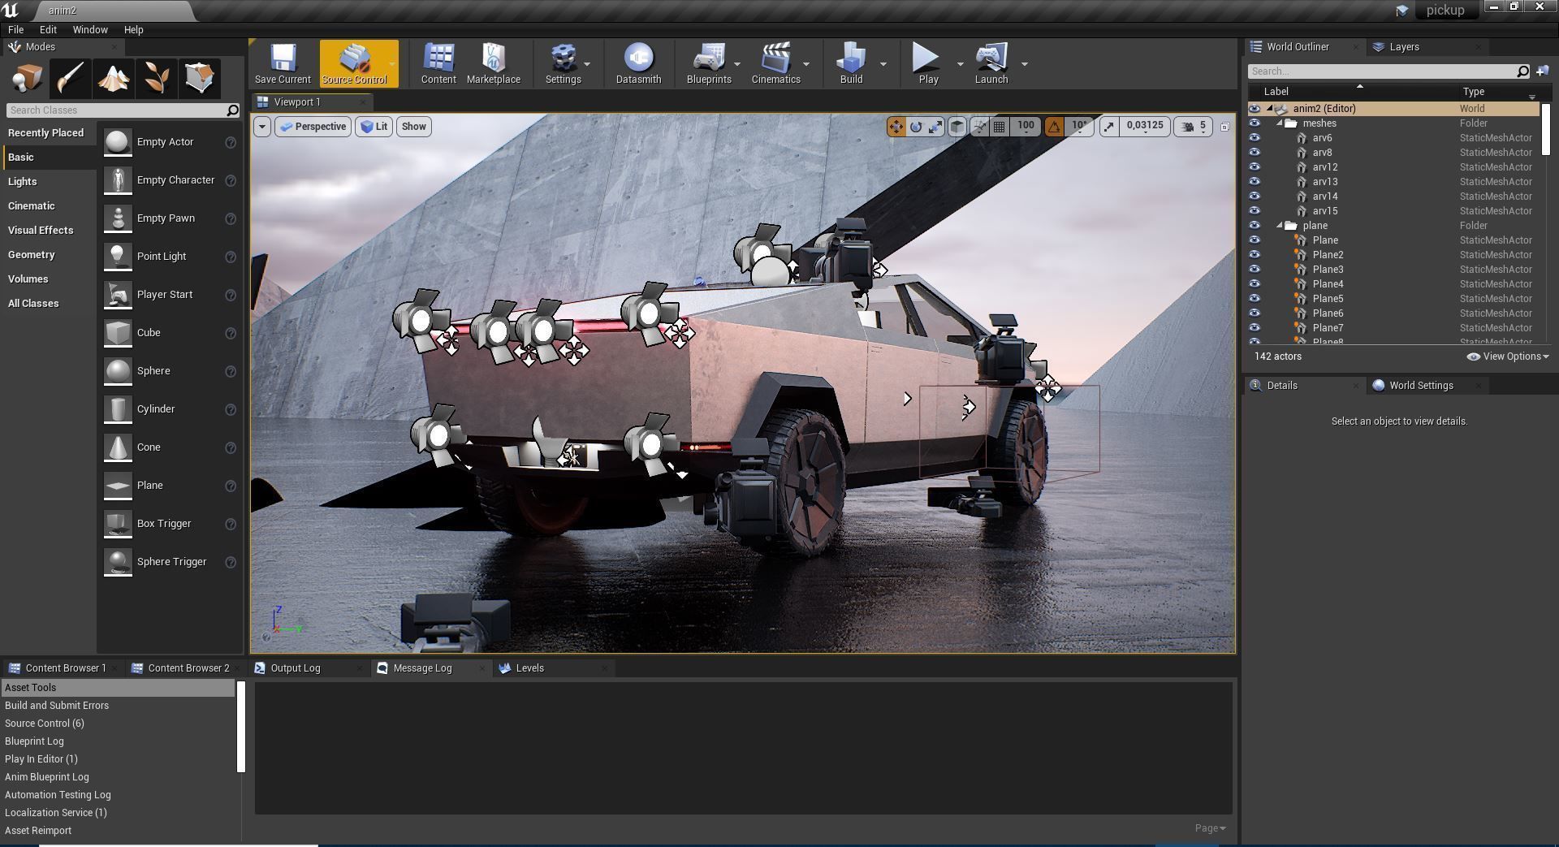
Task: Select scale gizmo tool in viewport
Action: (935, 127)
